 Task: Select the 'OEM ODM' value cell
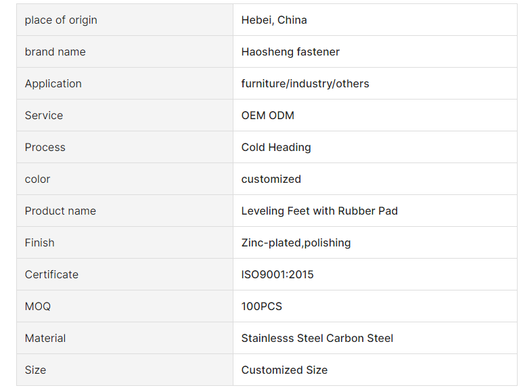tap(268, 116)
